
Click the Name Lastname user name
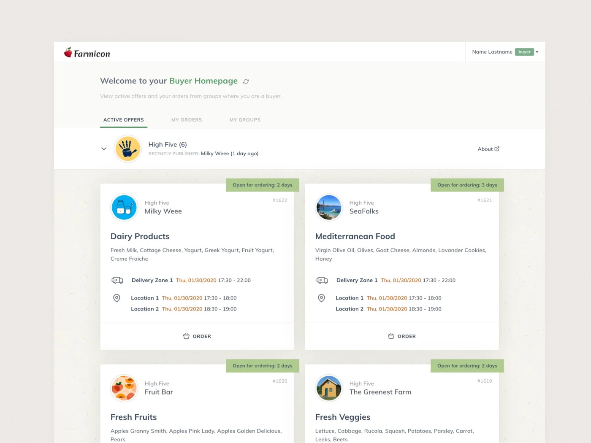pos(492,52)
